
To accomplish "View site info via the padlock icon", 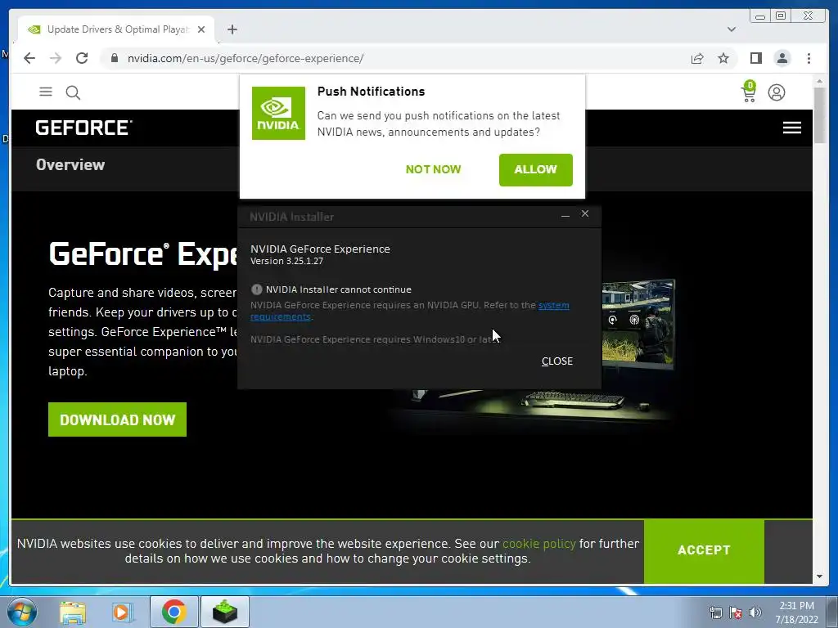I will pos(115,58).
